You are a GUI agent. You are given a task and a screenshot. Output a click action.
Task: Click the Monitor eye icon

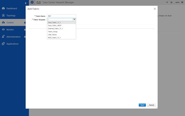(3, 29)
